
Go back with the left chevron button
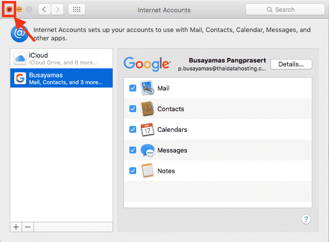[x=44, y=9]
